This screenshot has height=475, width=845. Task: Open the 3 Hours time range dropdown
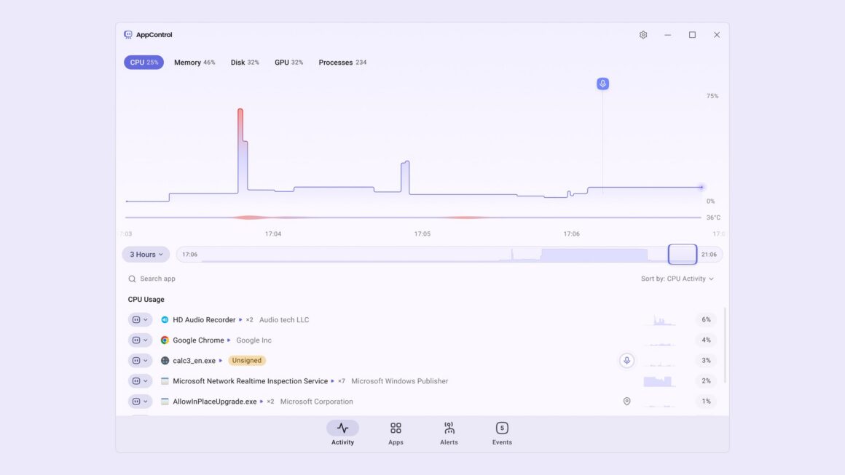click(x=146, y=255)
